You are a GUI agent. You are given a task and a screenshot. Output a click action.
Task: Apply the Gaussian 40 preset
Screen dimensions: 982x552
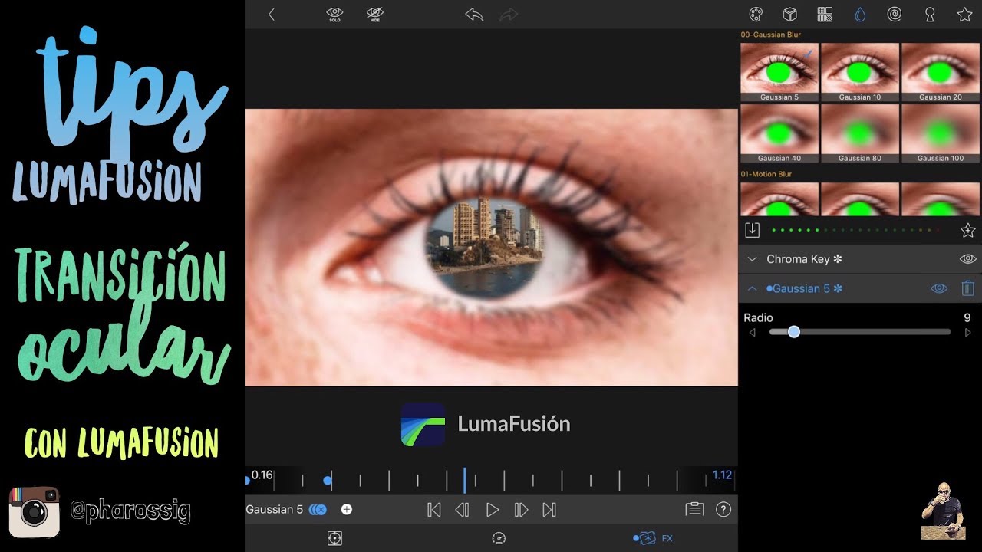pos(779,133)
